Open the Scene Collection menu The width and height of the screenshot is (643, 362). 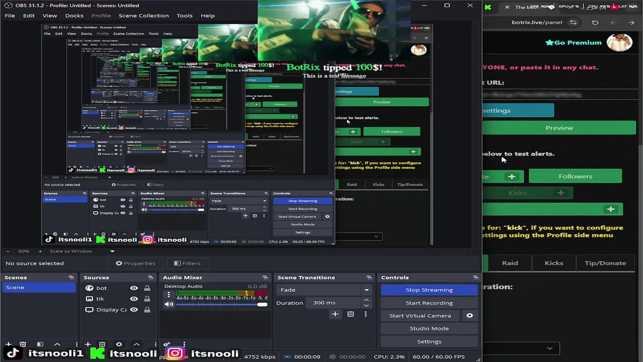144,16
